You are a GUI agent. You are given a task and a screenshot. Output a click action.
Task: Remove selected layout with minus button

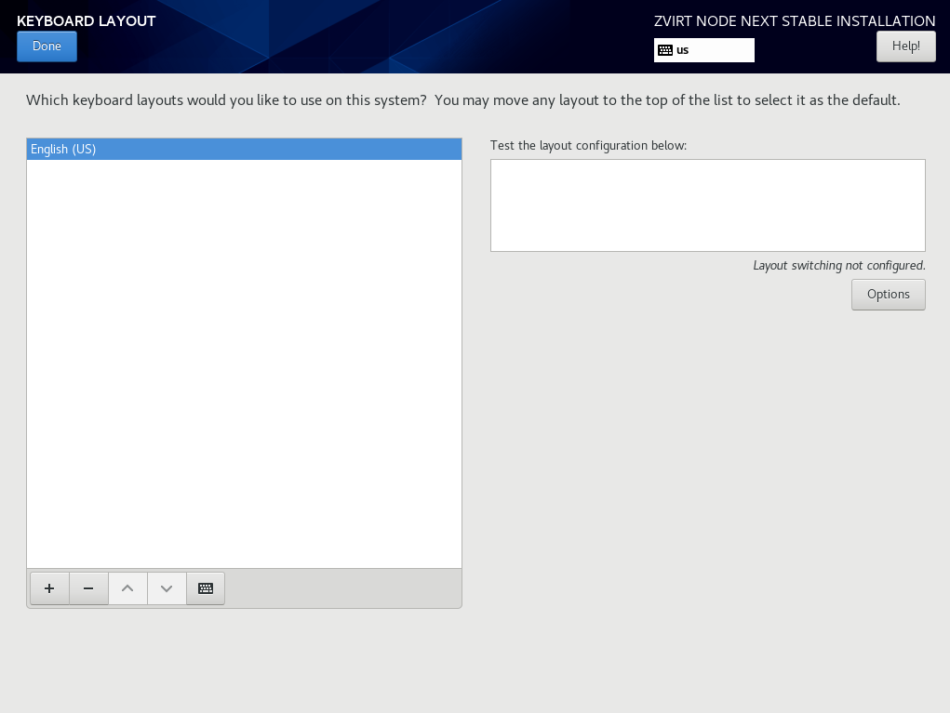(88, 588)
